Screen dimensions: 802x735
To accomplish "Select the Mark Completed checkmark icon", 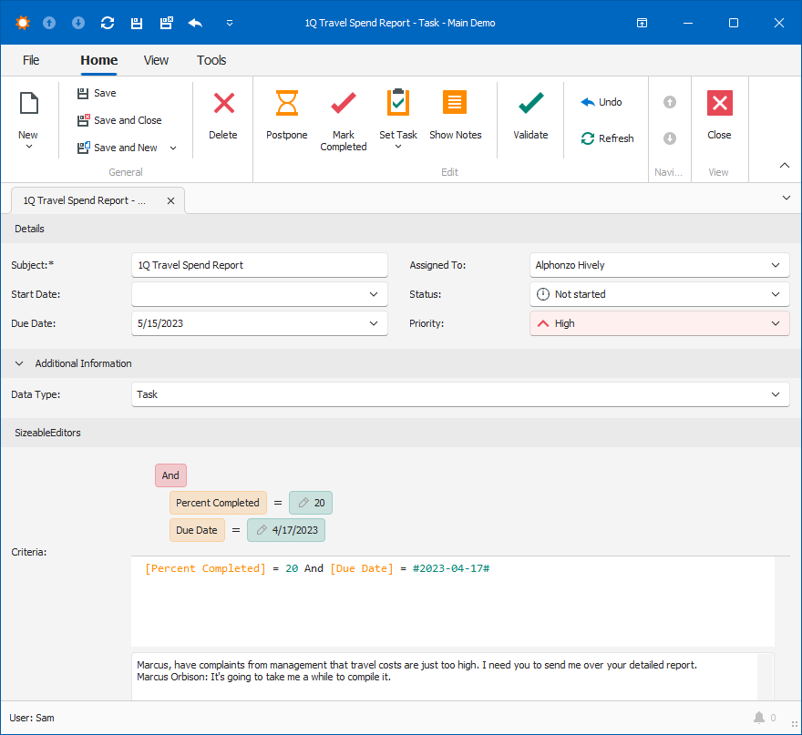I will (x=344, y=102).
